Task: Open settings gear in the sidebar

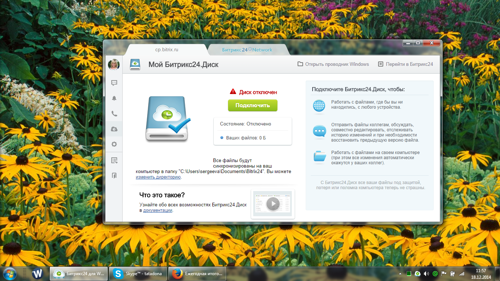Action: pos(114,144)
